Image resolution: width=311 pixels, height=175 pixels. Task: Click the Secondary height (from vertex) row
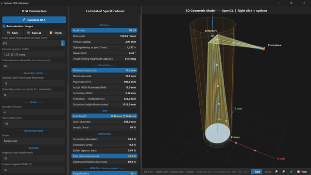[x=104, y=105]
